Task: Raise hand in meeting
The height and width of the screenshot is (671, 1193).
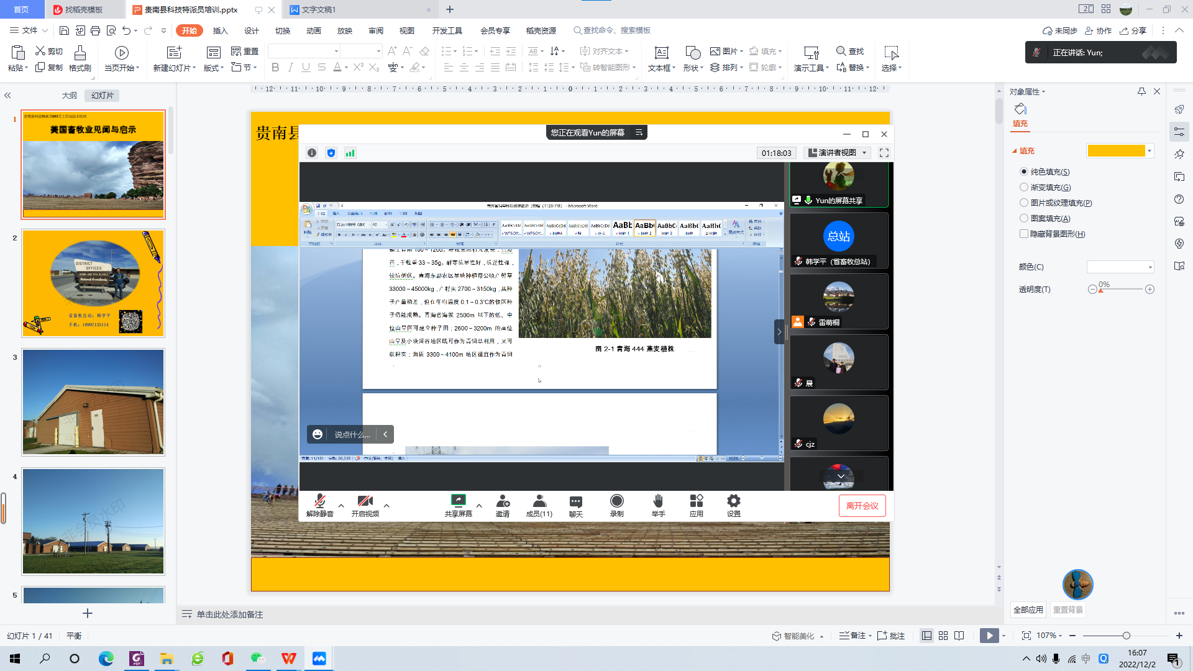Action: [659, 505]
